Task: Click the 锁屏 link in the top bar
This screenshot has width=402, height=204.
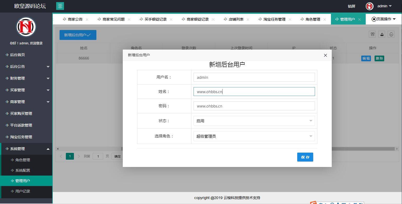Action: tap(351, 6)
